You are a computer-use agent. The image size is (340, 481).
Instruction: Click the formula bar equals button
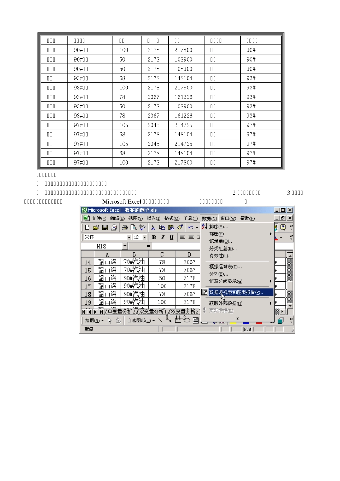click(x=148, y=246)
